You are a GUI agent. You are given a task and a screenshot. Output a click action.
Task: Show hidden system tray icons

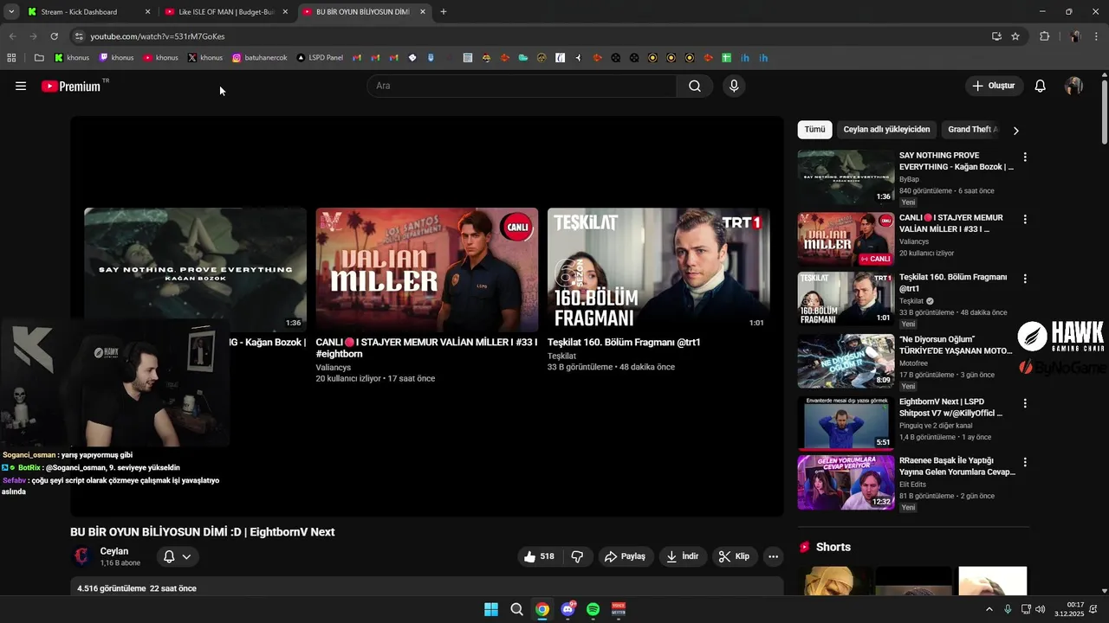(x=989, y=609)
